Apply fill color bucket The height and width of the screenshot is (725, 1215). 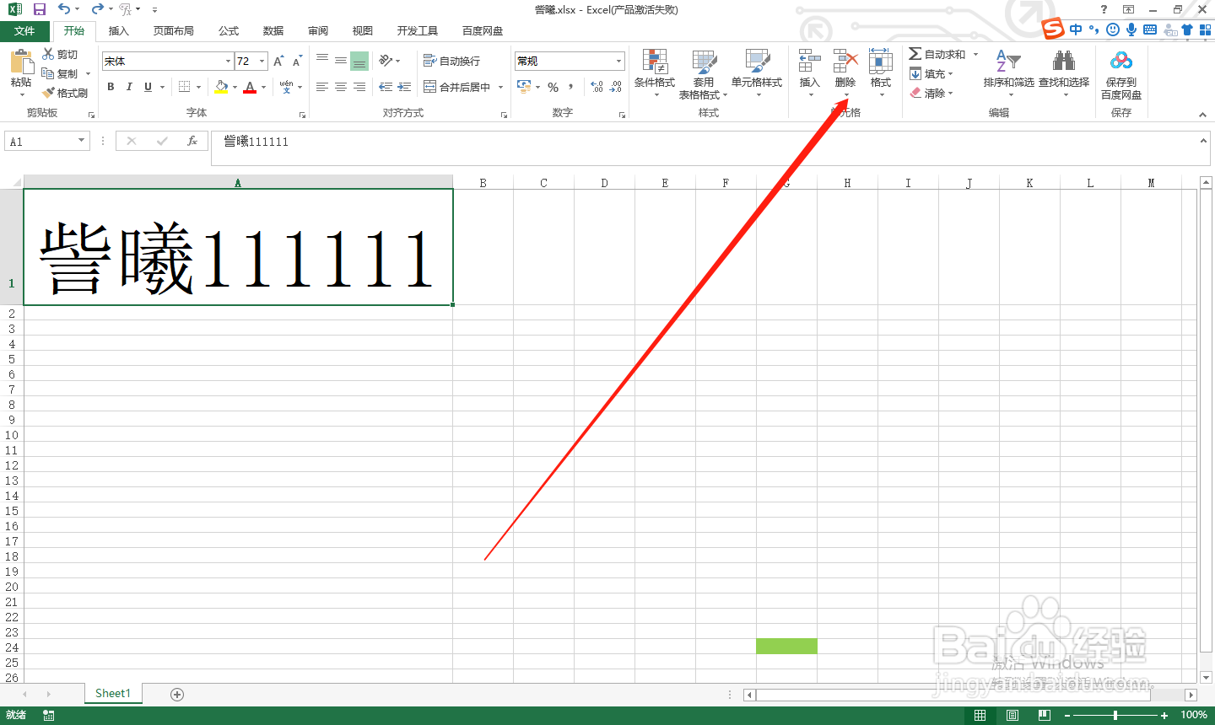pos(221,87)
